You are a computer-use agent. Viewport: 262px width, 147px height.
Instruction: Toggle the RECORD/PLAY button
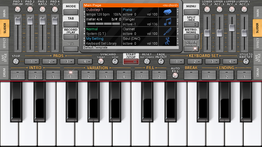(71, 37)
